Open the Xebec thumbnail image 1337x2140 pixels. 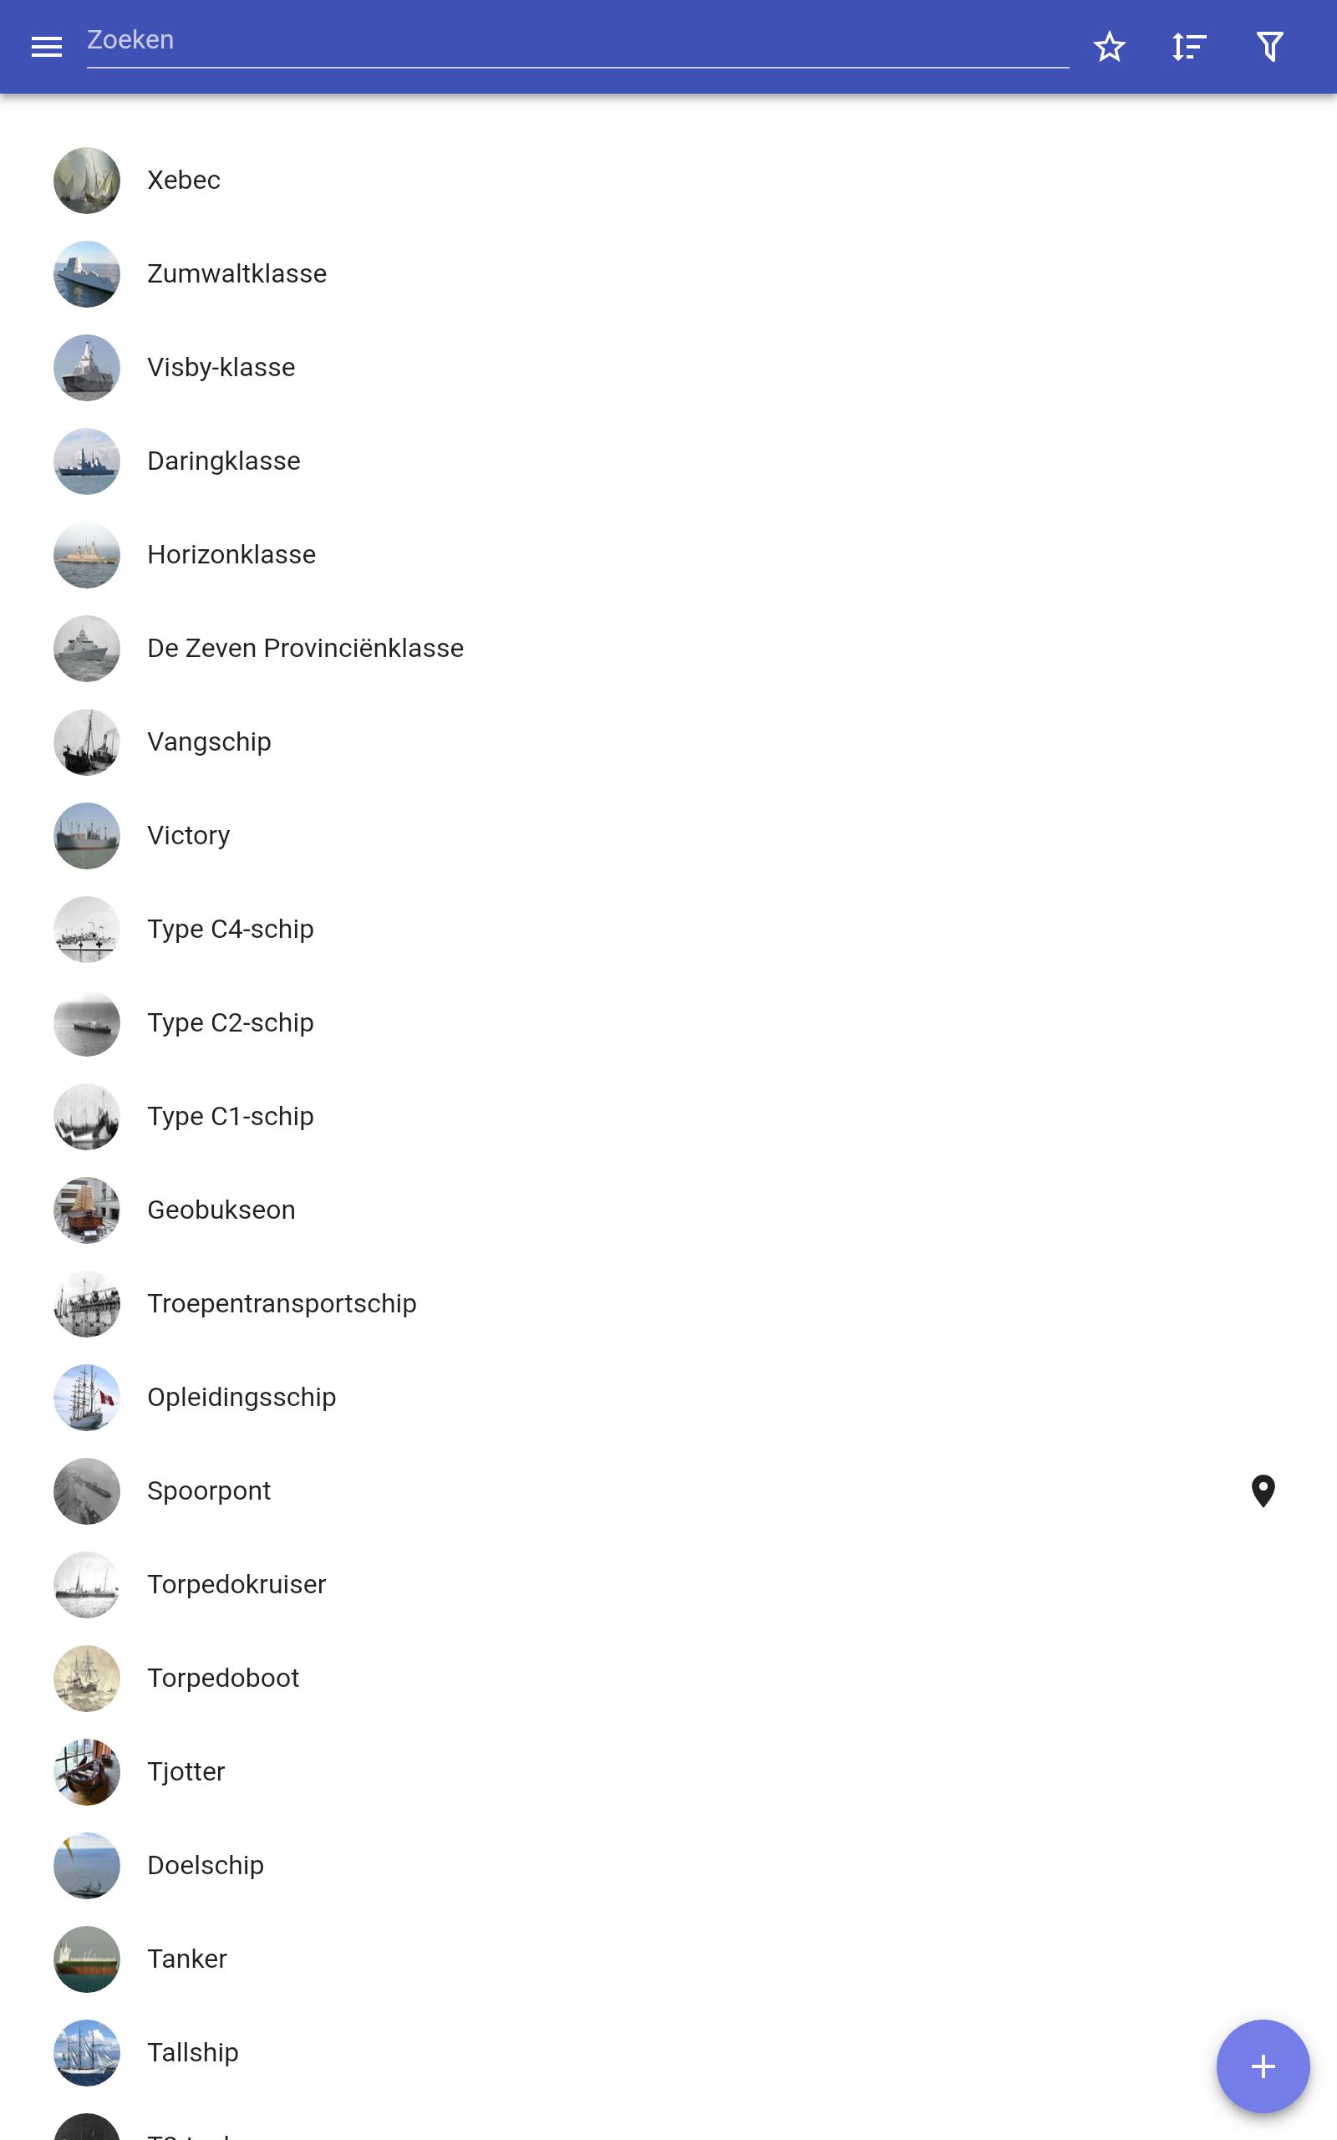point(87,181)
